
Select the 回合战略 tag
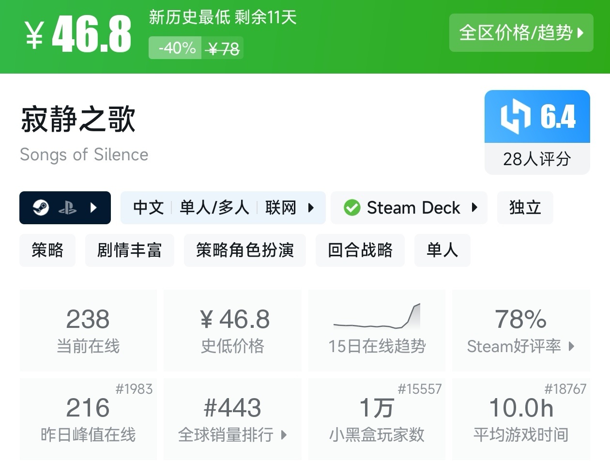360,250
